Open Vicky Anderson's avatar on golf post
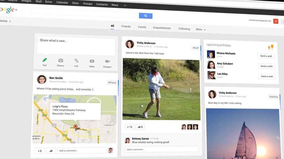This screenshot has width=284, height=159. [x=130, y=44]
